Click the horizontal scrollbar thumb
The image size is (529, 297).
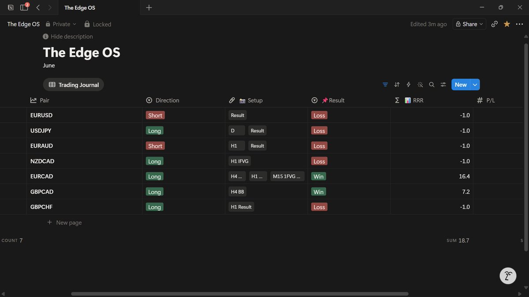pos(239,294)
